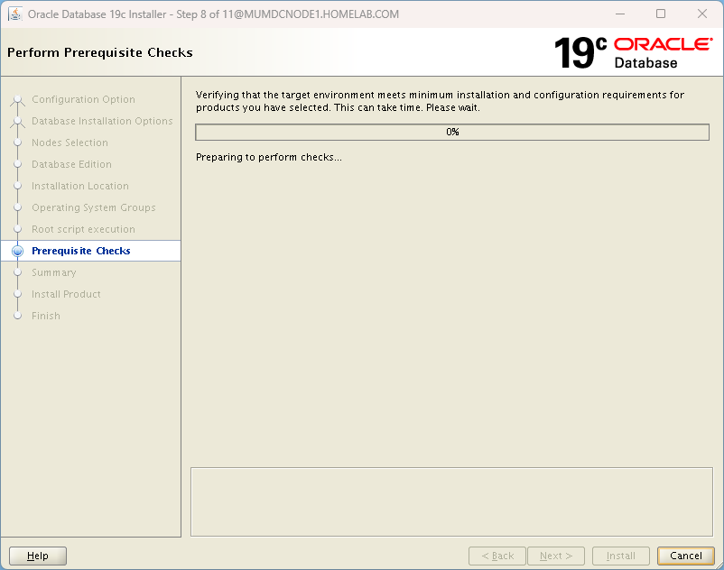Click the disabled Back button

pos(497,556)
